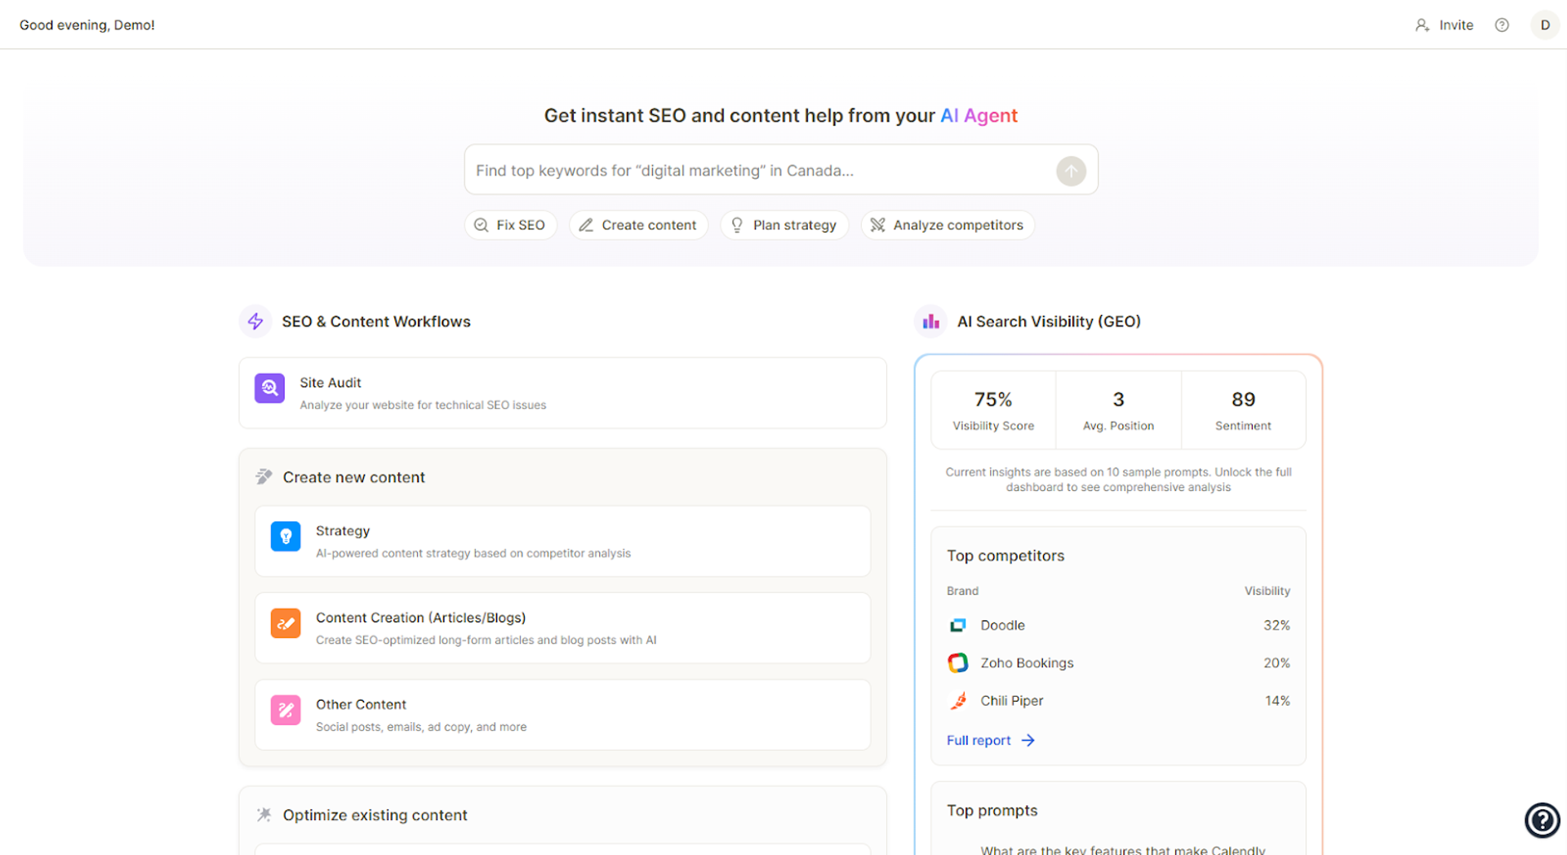Image resolution: width=1567 pixels, height=855 pixels.
Task: Click the AI Search Visibility (GEO) heading
Action: 1049,321
